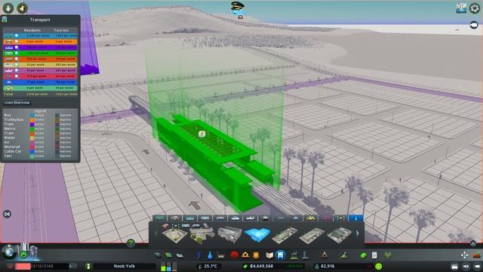Click the Transport panel bus icon
The width and height of the screenshot is (483, 272).
[5, 20]
